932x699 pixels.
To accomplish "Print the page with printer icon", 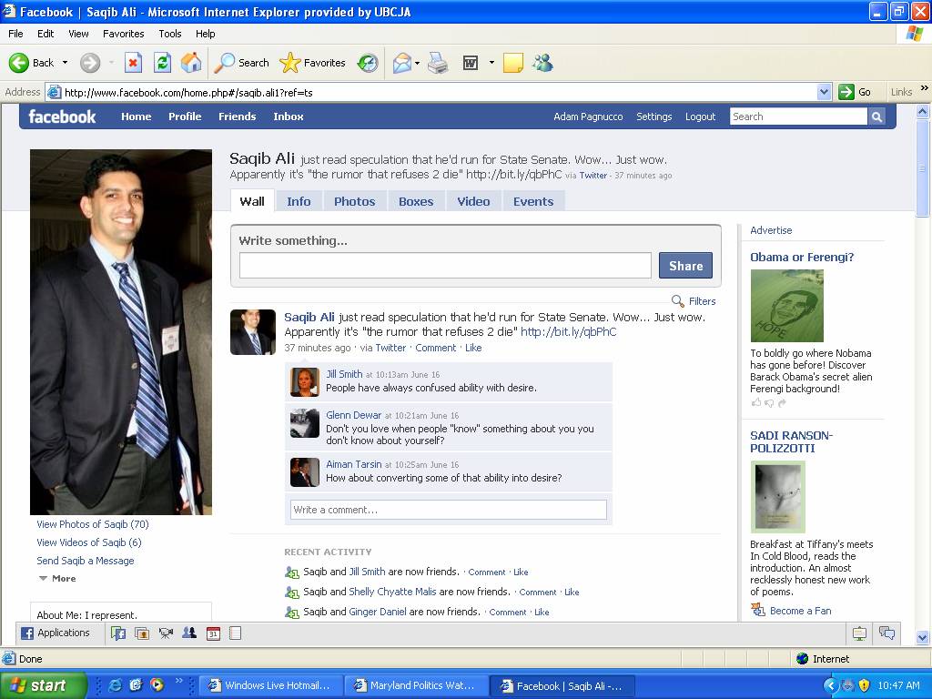I will pyautogui.click(x=438, y=63).
